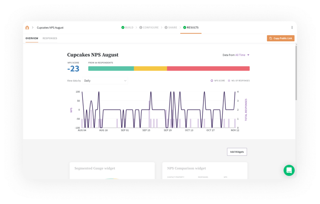Click the vertical scrollbar on the right
This screenshot has width=320, height=204.
[x=296, y=72]
